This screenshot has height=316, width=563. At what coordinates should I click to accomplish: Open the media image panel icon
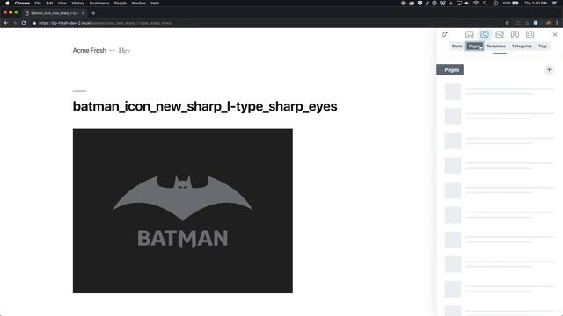(x=500, y=34)
